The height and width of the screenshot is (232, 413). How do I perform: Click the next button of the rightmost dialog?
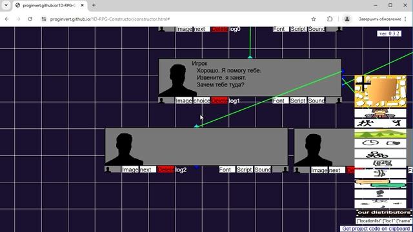point(337,170)
